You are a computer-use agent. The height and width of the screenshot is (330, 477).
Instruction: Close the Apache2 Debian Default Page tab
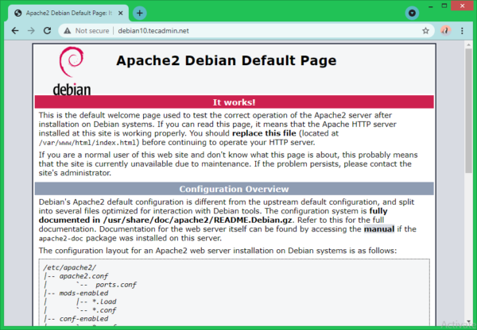(120, 13)
